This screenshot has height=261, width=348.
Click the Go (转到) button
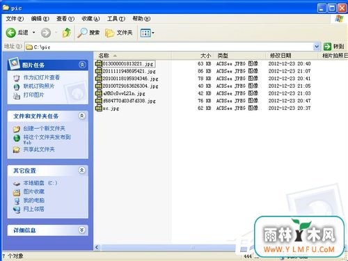[333, 47]
